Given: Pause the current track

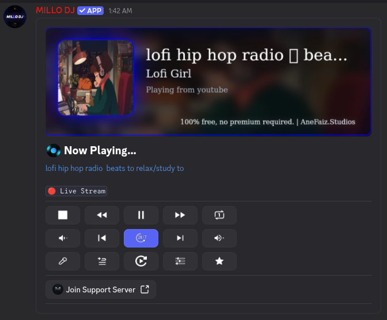Looking at the screenshot, I should [x=141, y=215].
